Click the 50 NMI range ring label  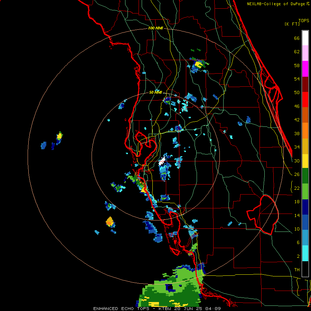(155, 92)
